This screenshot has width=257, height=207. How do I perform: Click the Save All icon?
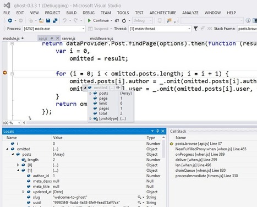55,20
